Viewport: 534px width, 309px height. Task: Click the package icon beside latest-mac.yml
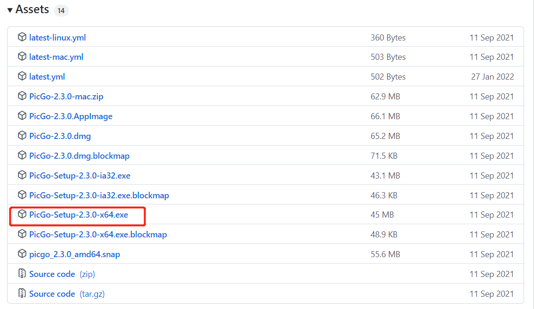[x=22, y=56]
